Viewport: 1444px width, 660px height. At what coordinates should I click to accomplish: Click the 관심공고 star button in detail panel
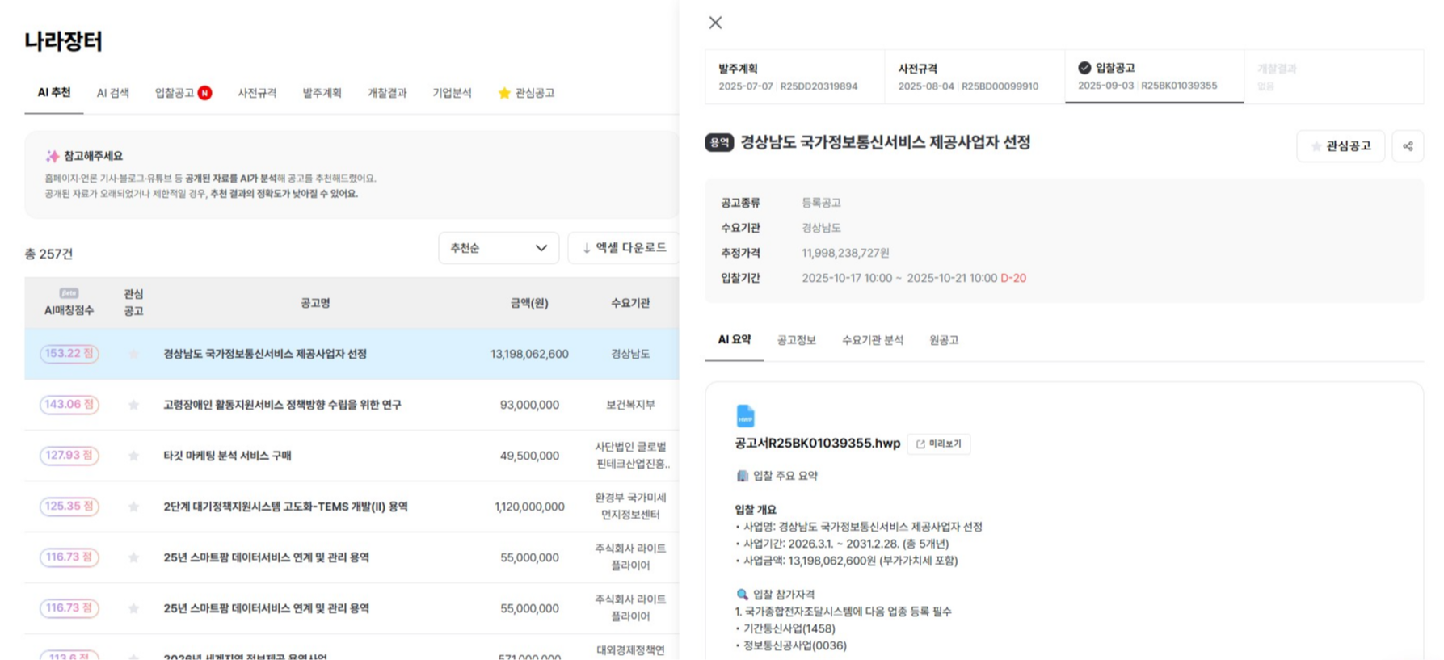[1340, 146]
